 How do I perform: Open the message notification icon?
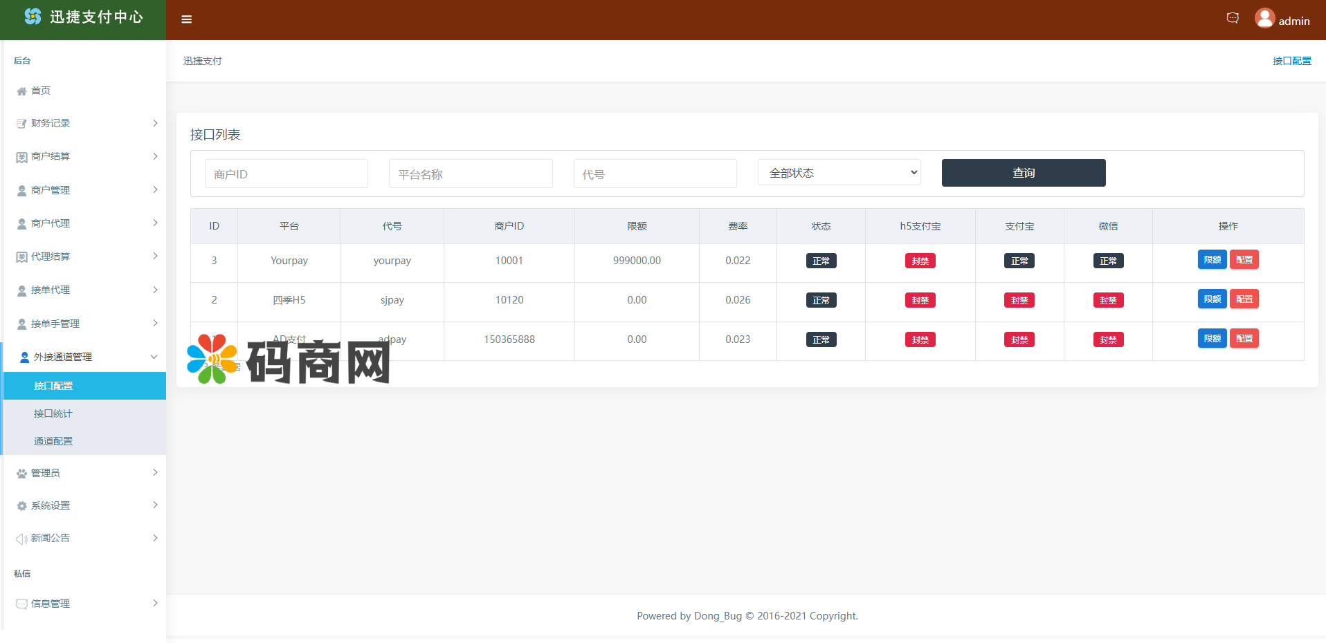point(1233,18)
